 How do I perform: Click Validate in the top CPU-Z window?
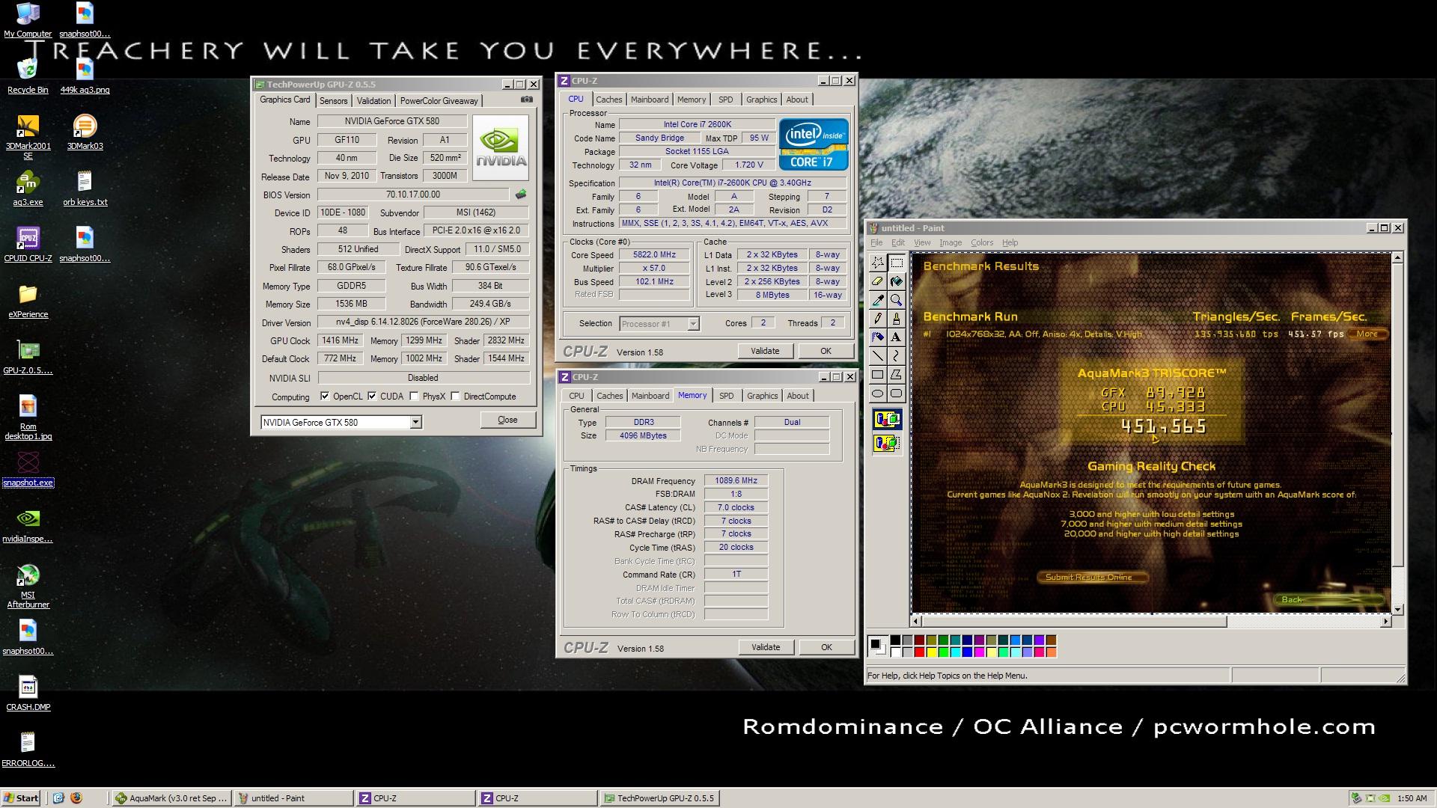[765, 351]
